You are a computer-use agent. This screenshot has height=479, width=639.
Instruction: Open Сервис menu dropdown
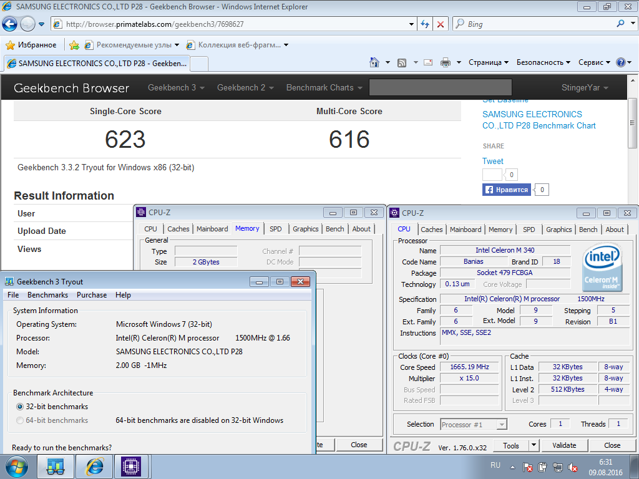tap(594, 62)
